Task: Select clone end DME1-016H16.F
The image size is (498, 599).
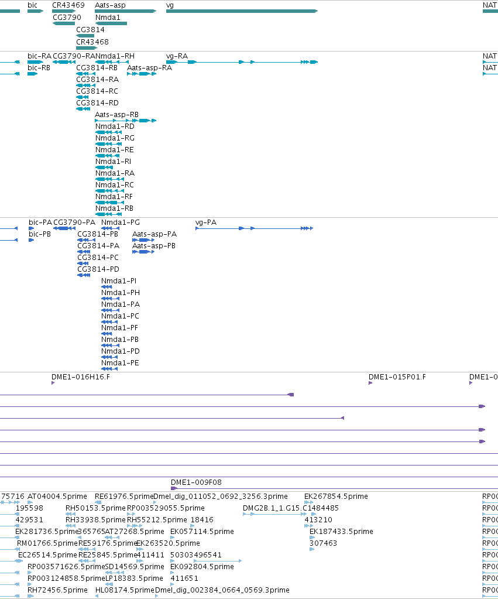Action: click(53, 383)
